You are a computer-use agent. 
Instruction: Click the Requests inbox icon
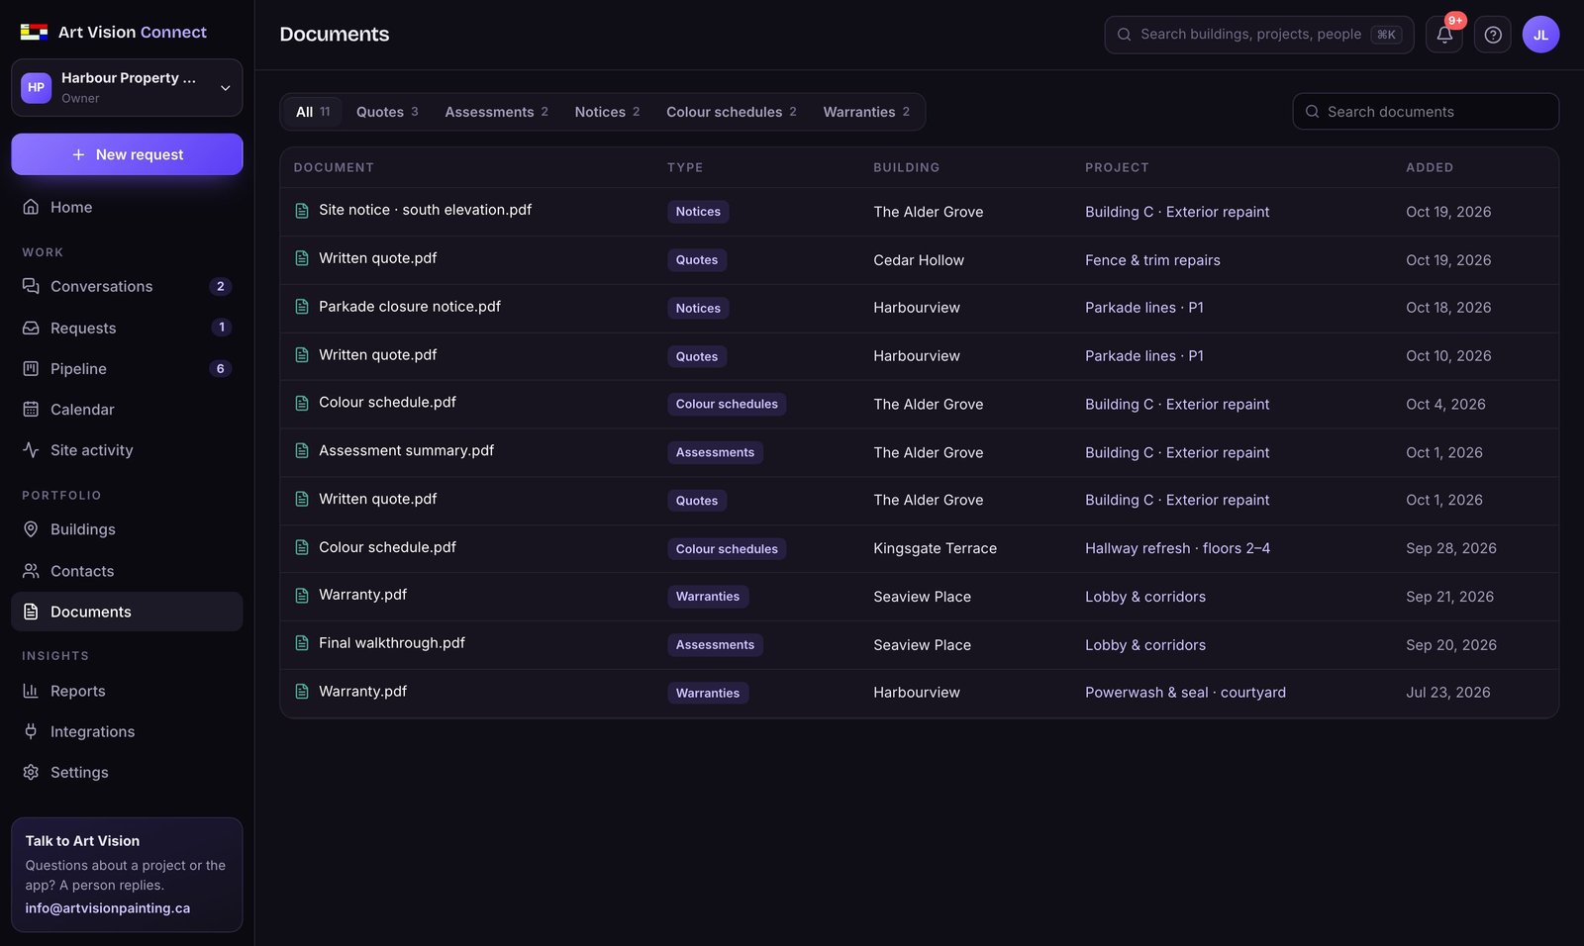point(31,328)
